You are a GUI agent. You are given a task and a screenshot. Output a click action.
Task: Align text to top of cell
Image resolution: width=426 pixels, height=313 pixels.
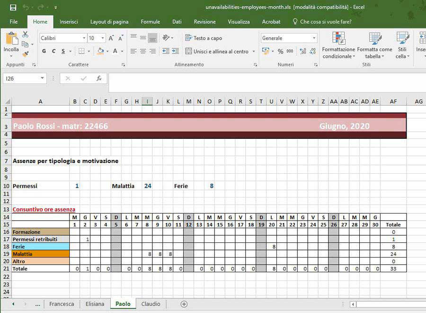coord(133,37)
